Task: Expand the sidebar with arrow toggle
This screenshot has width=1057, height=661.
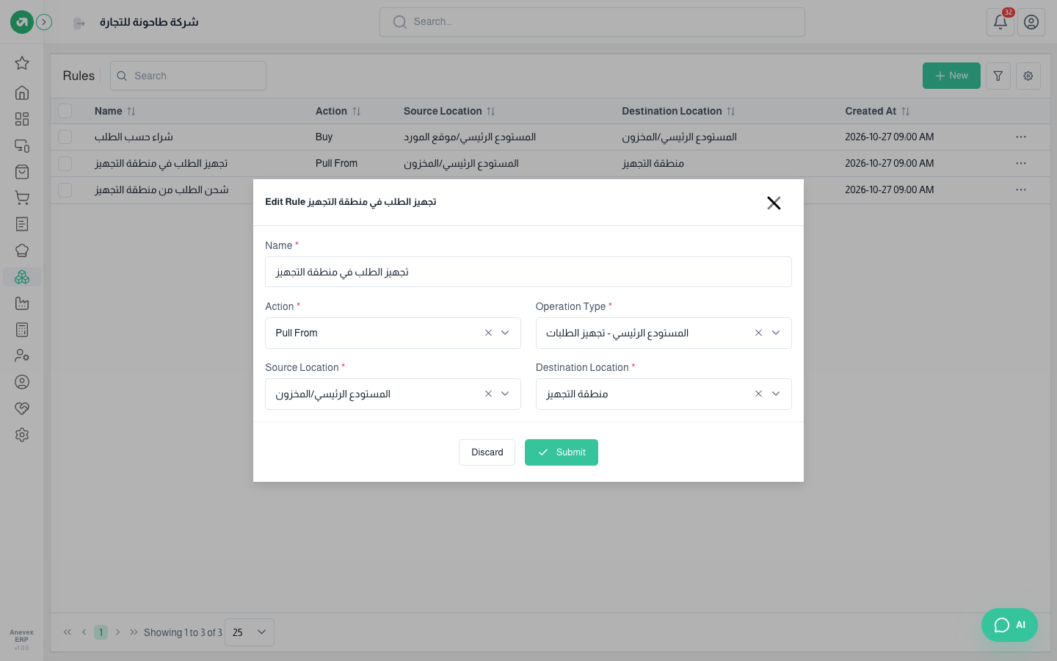Action: click(44, 22)
